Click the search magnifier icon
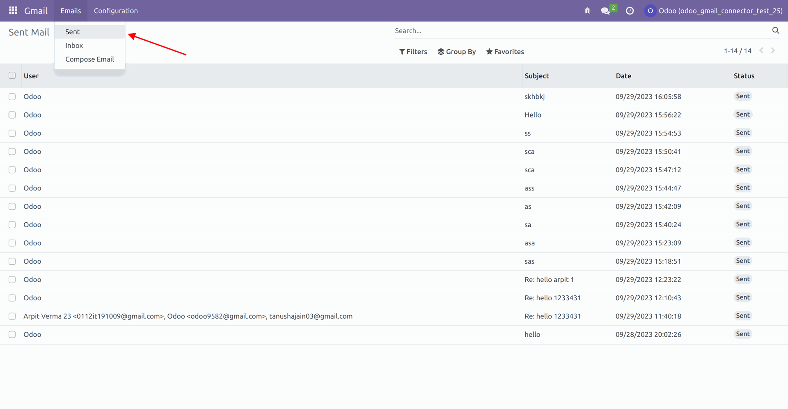 tap(775, 30)
